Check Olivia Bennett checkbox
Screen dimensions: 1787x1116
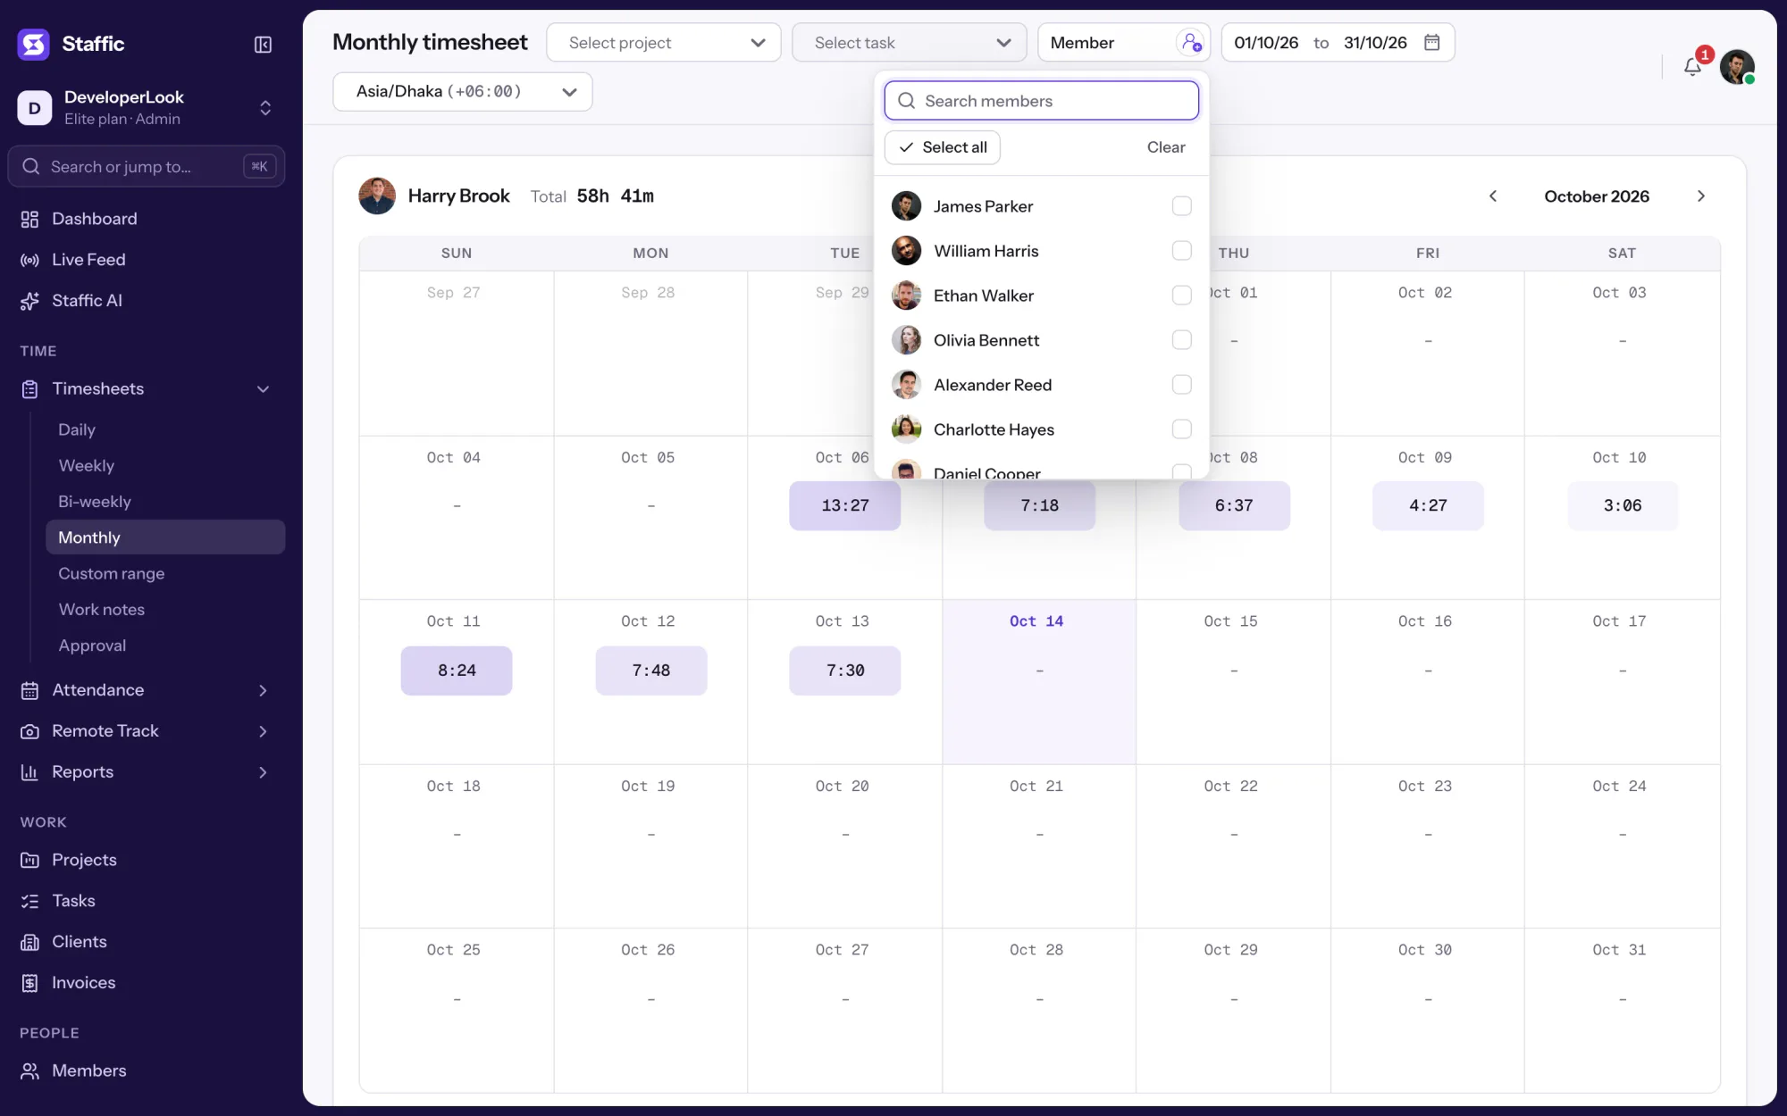pos(1181,340)
